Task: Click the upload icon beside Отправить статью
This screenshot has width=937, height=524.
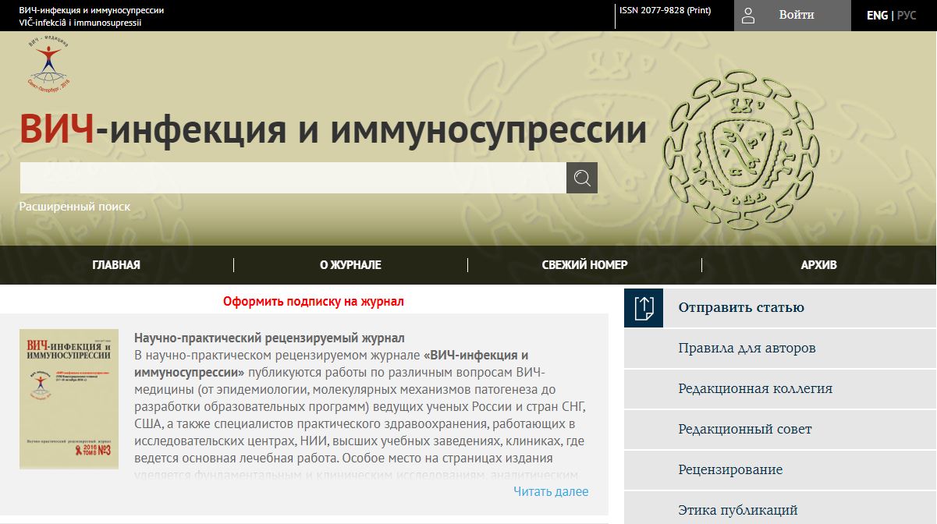Action: (x=644, y=307)
